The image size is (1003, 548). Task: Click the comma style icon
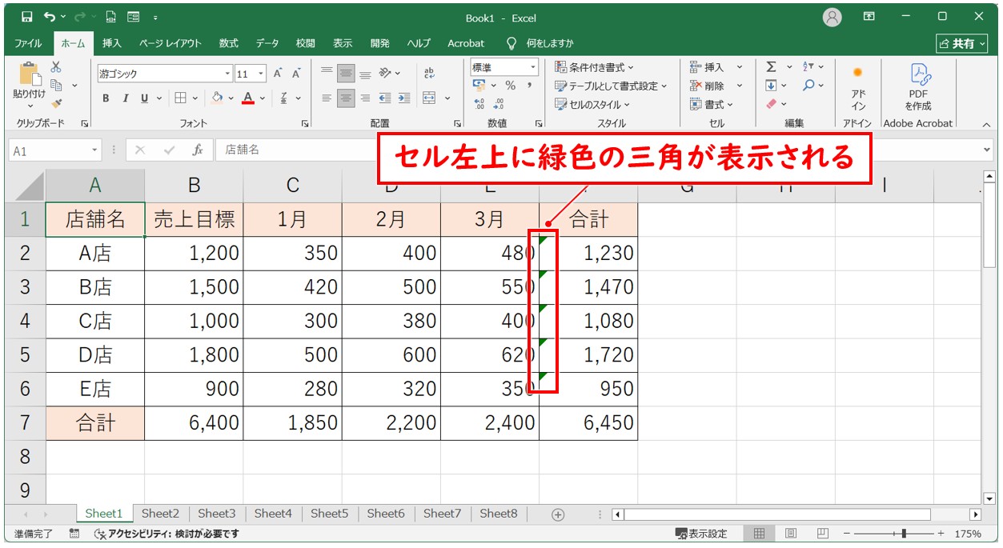pyautogui.click(x=529, y=86)
